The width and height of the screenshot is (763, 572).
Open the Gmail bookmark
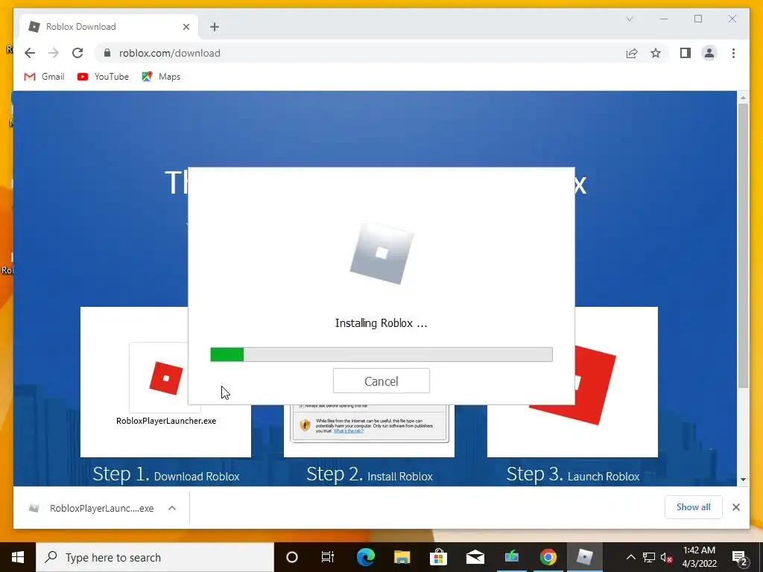(44, 77)
